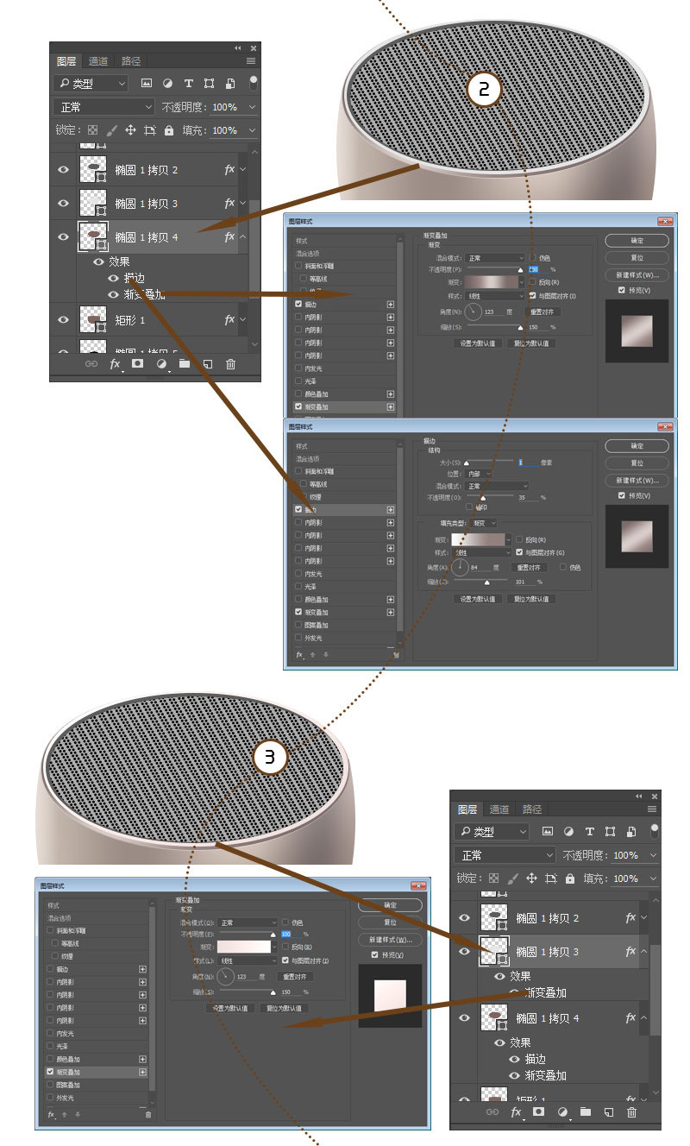Click plus icon beside 描边 in upper 渐变叠加 dialog
690x1146 pixels.
(391, 305)
